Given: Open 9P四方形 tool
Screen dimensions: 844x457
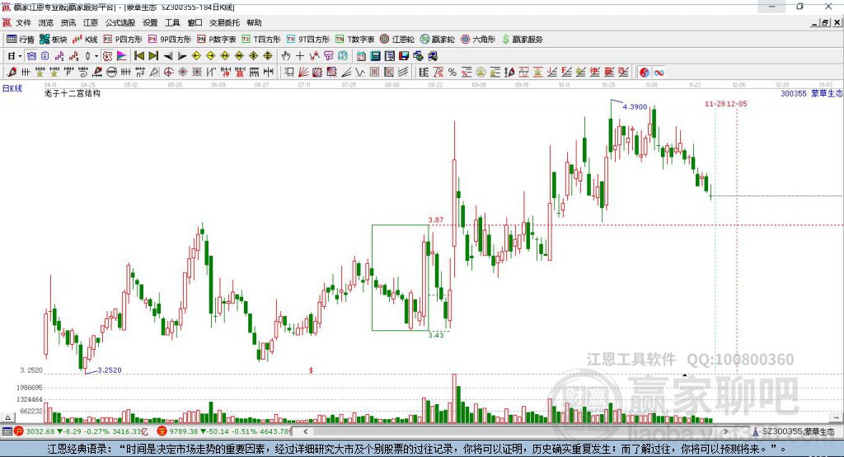Looking at the screenshot, I should click(x=170, y=40).
